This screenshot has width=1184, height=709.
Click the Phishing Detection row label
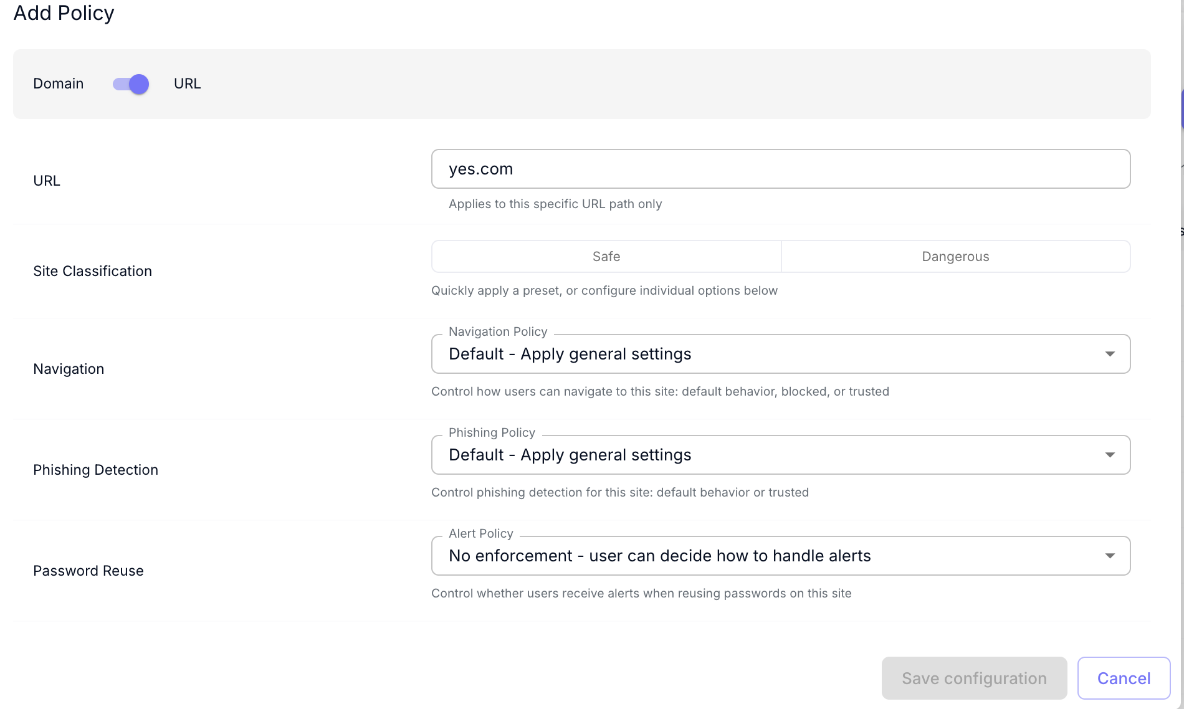pos(96,470)
